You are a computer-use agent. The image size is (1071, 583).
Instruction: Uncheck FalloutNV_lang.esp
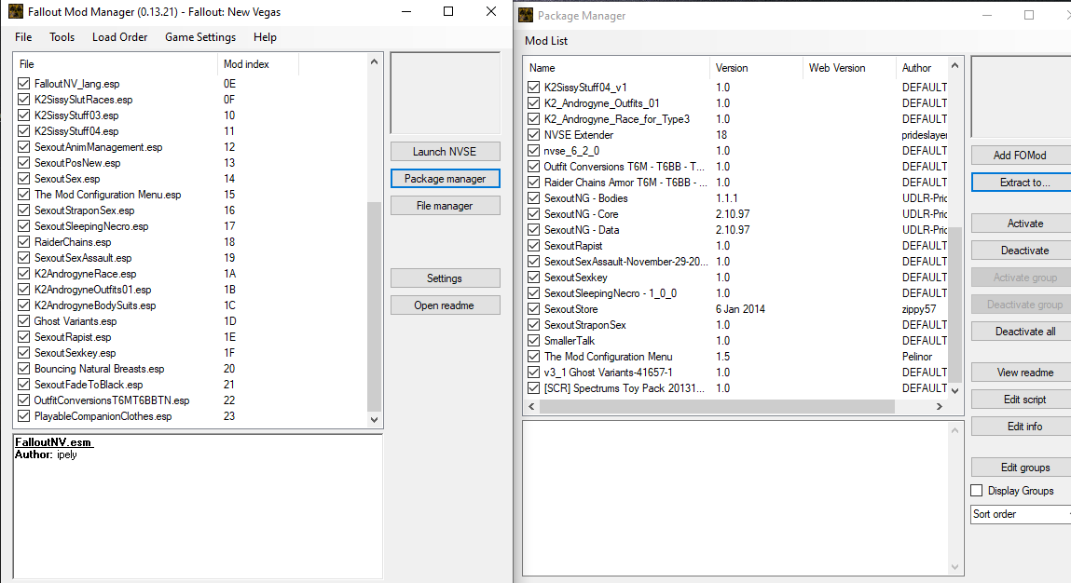[x=24, y=83]
